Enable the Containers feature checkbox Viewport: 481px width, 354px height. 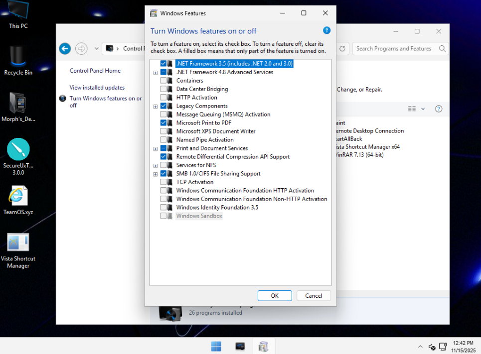pos(163,81)
